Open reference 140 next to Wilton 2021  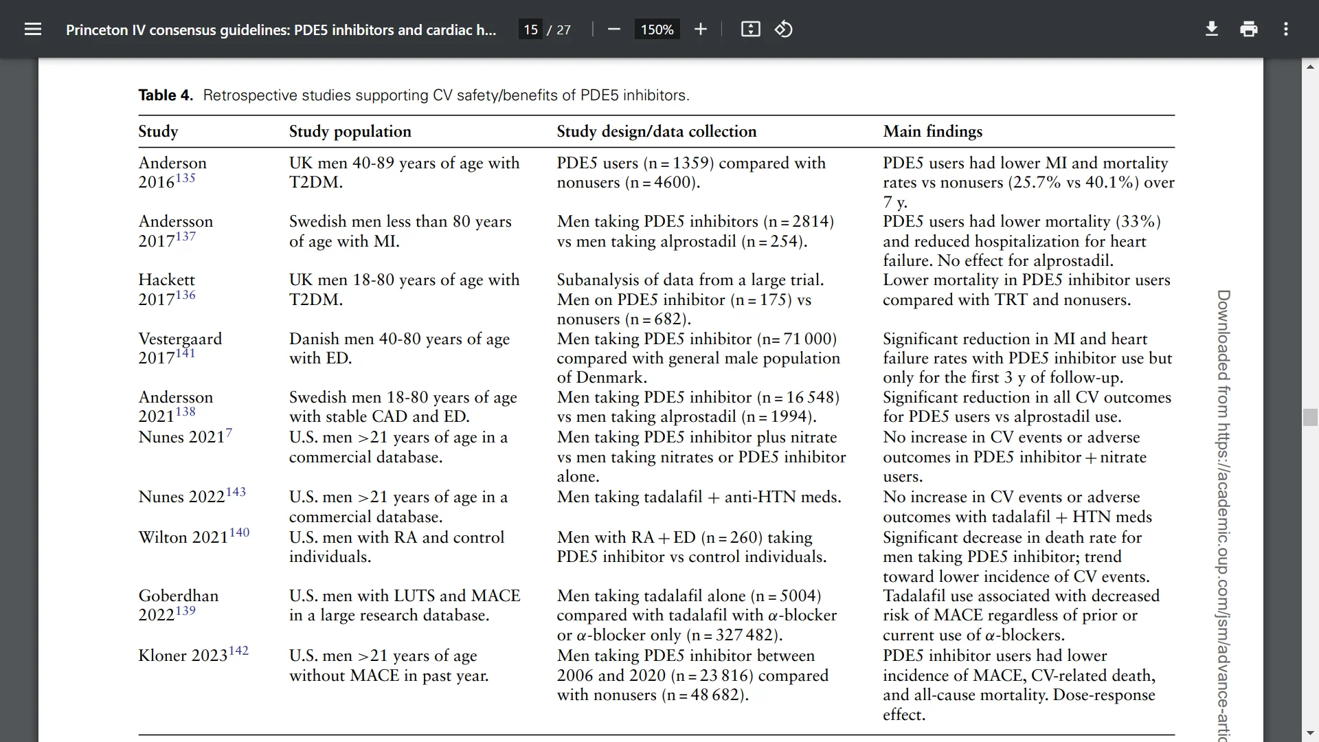pyautogui.click(x=239, y=532)
